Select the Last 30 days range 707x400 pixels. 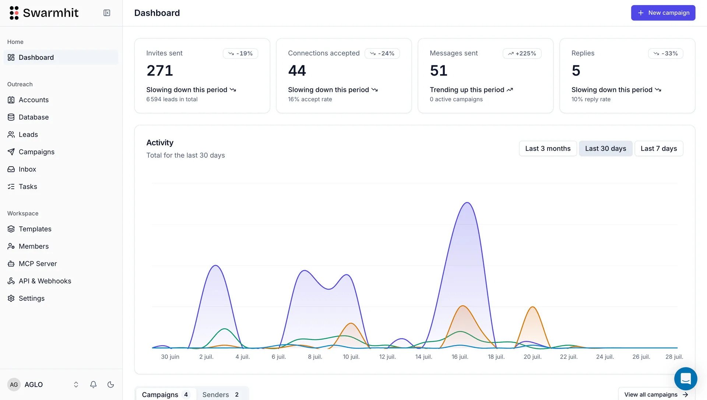(x=606, y=149)
